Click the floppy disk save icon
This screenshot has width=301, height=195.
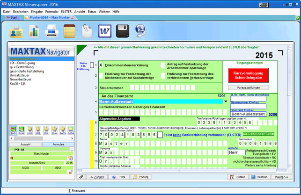pyautogui.click(x=122, y=31)
